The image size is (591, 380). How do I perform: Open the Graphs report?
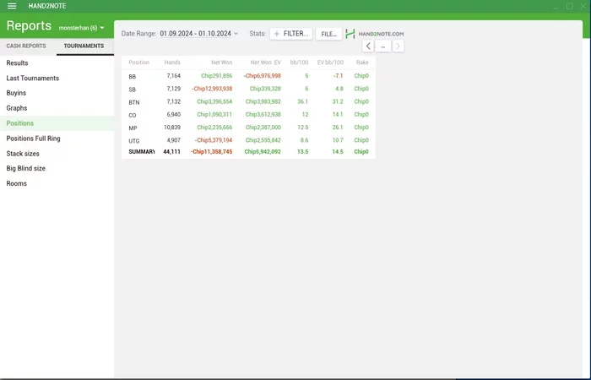(57, 108)
